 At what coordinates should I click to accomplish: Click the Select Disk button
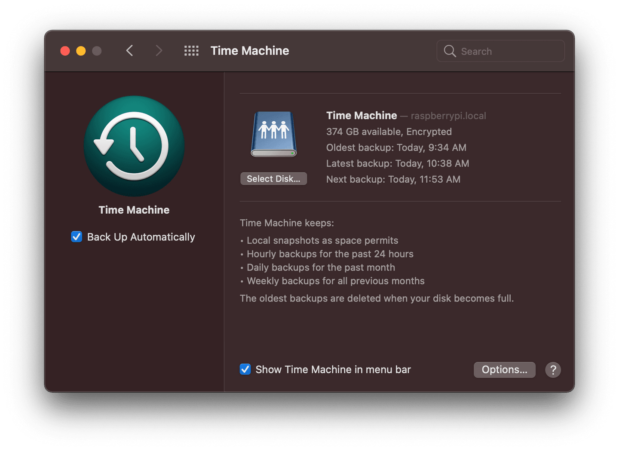(273, 178)
